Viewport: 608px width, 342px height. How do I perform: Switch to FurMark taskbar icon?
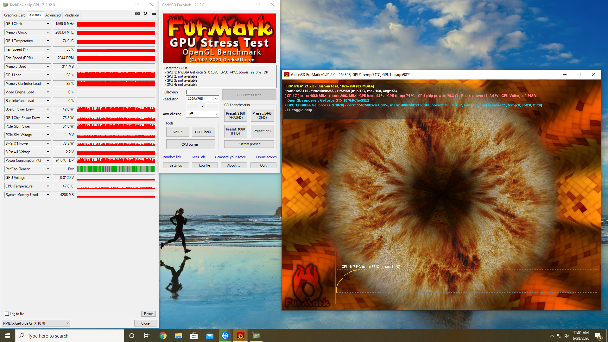pyautogui.click(x=241, y=336)
